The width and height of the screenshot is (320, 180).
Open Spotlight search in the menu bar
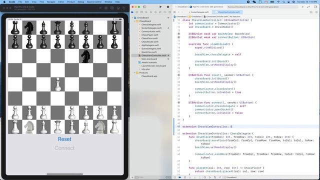pos(283,2)
